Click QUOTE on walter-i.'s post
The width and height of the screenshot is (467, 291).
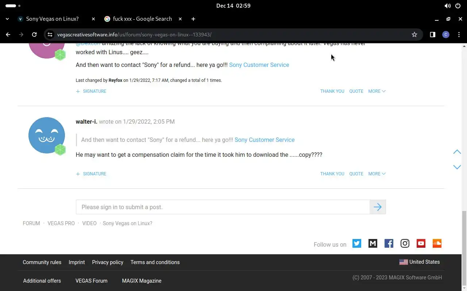tap(356, 174)
